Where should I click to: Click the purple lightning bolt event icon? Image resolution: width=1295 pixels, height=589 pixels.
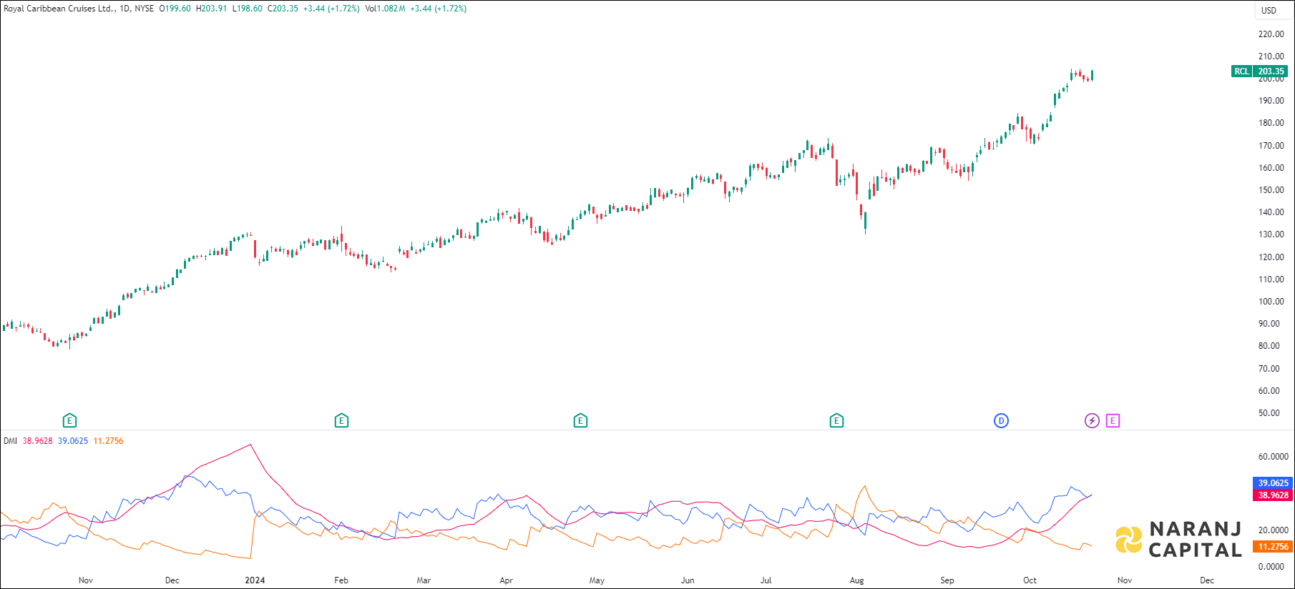pos(1092,420)
